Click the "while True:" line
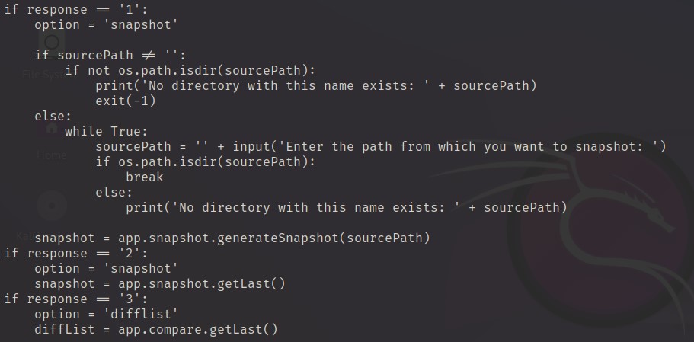Screen dimensions: 694x342 106,132
